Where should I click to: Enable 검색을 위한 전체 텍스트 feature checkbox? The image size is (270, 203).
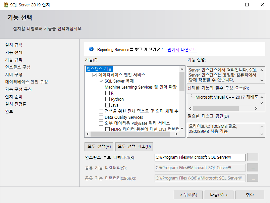101,111
